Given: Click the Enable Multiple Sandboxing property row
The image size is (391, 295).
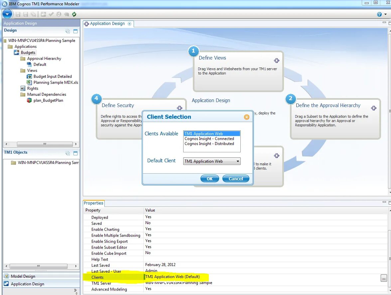Looking at the screenshot, I should (x=235, y=235).
